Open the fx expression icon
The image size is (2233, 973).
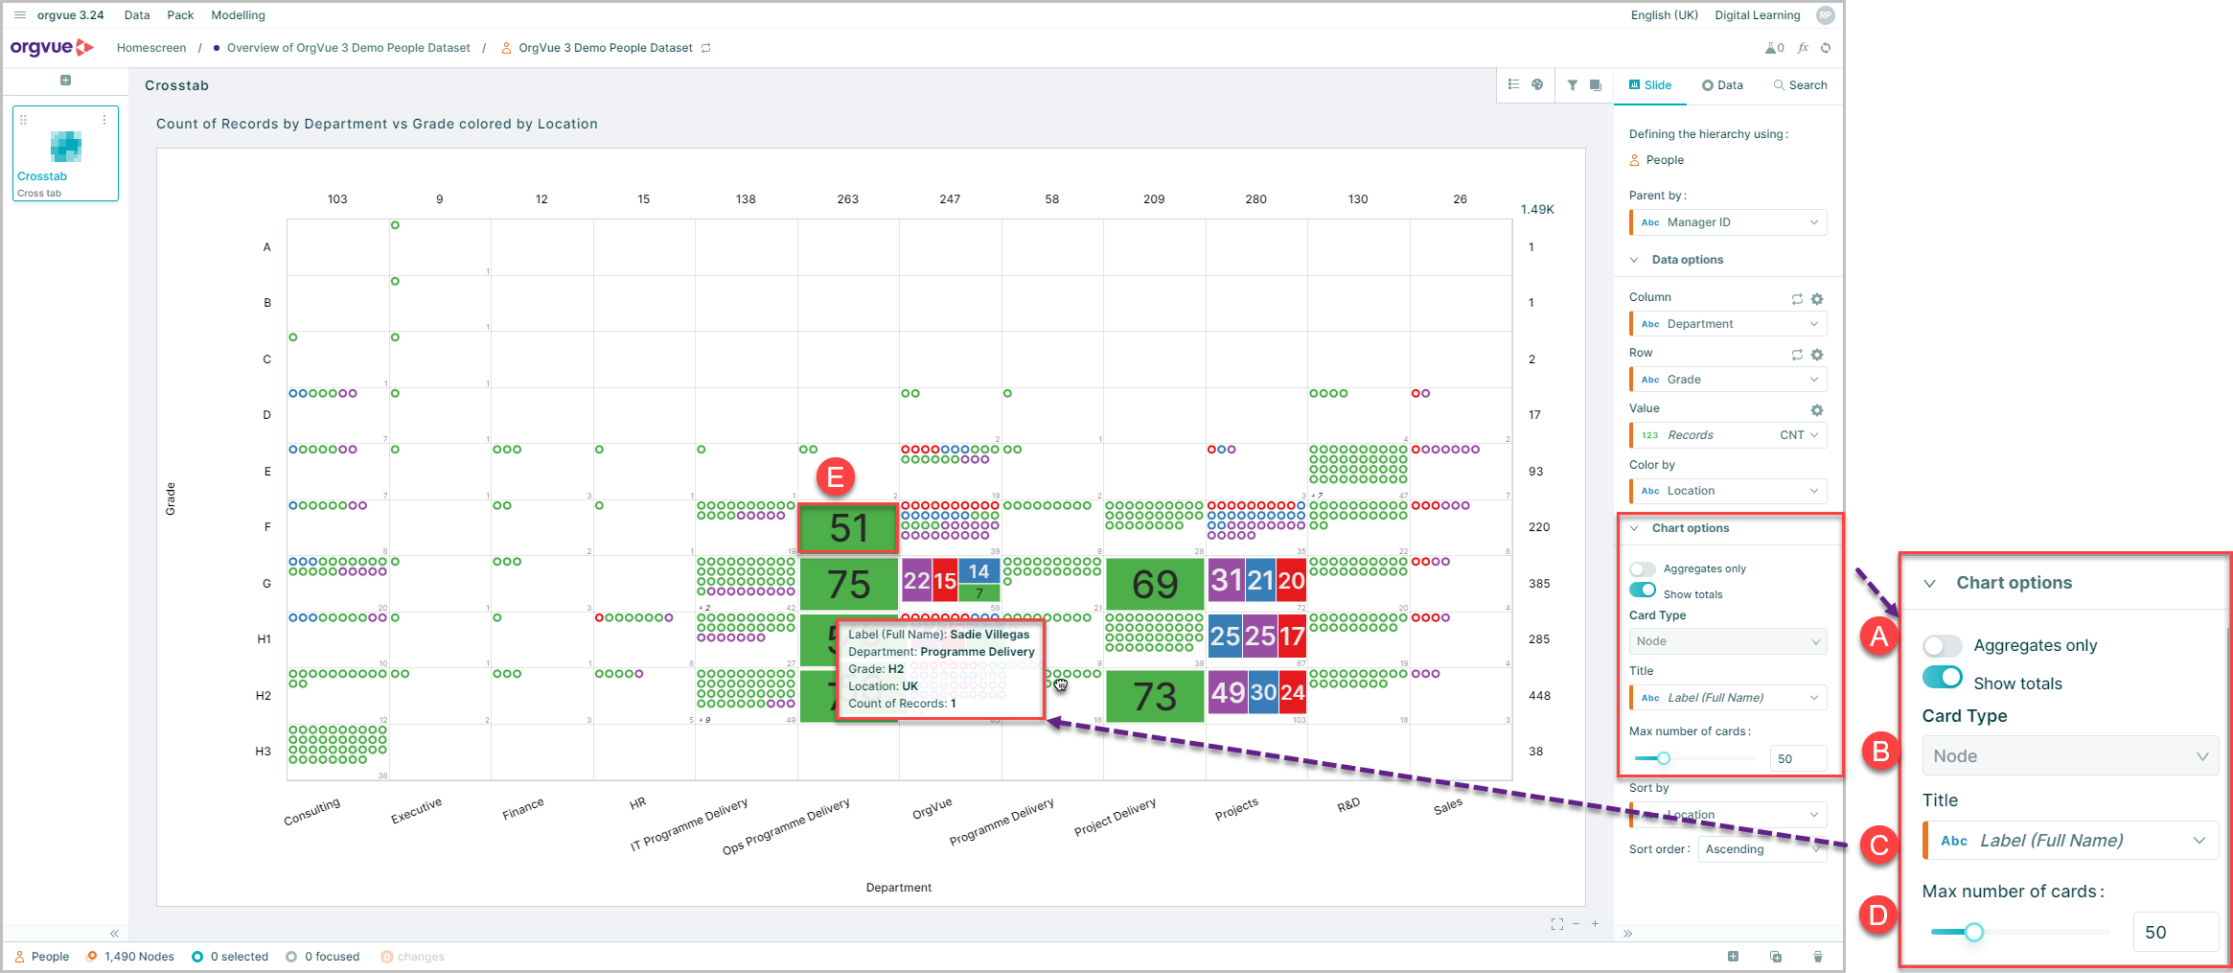coord(1803,48)
